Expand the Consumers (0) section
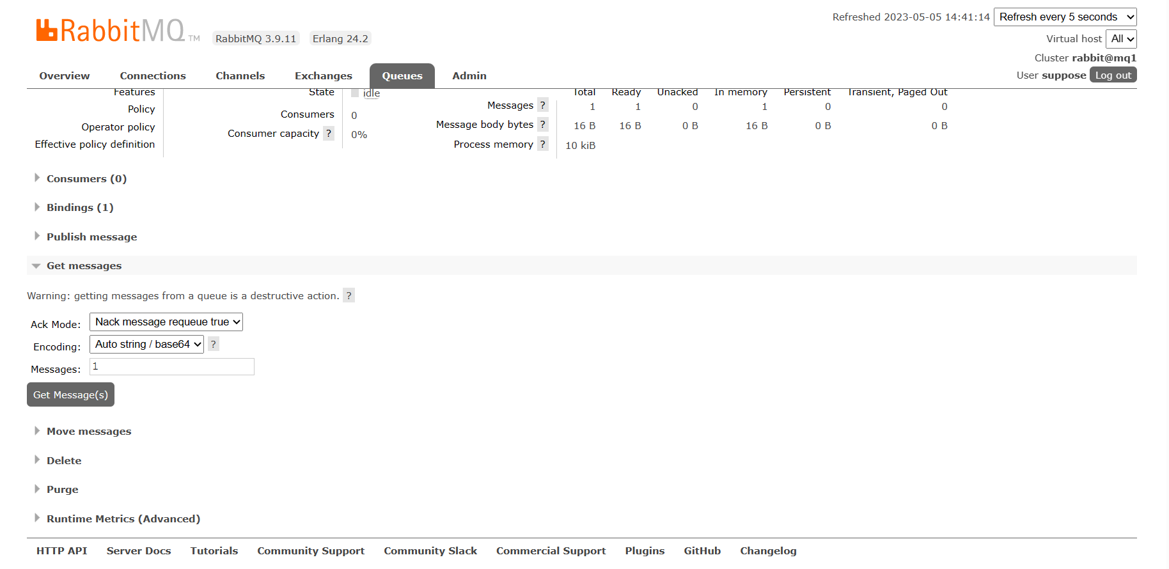1169x569 pixels. click(x=86, y=178)
